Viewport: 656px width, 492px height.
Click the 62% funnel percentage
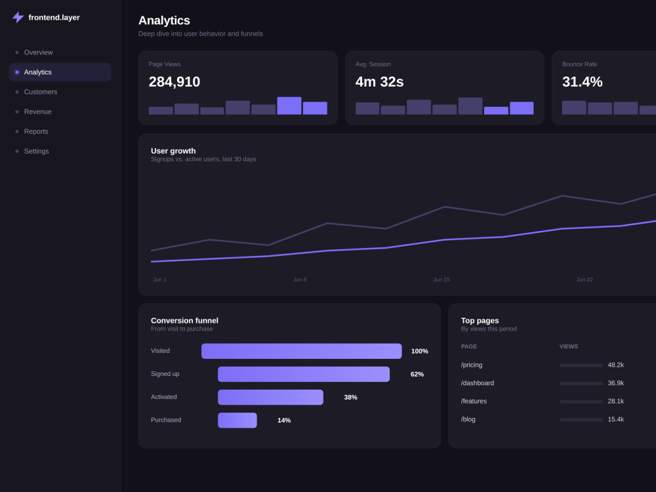click(x=417, y=375)
